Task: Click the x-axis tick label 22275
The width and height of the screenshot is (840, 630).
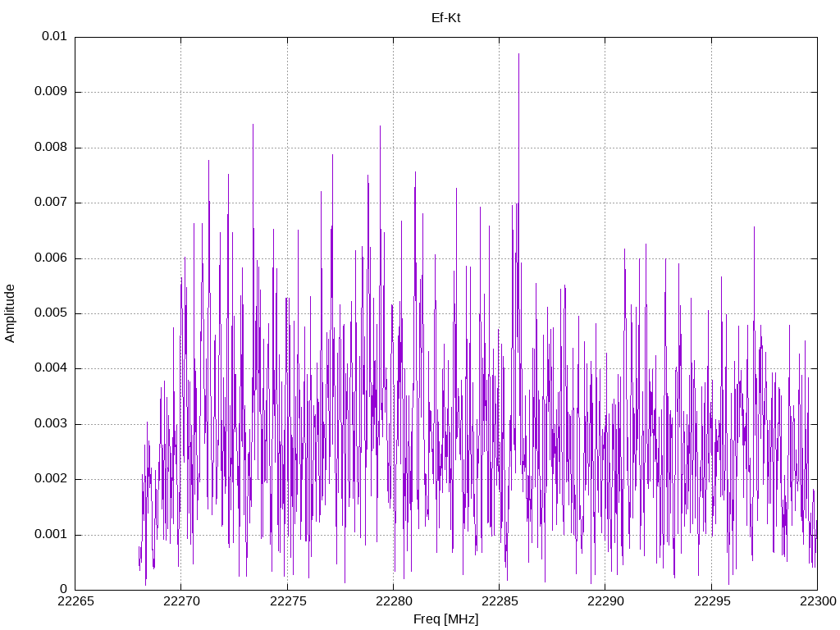Action: click(288, 601)
